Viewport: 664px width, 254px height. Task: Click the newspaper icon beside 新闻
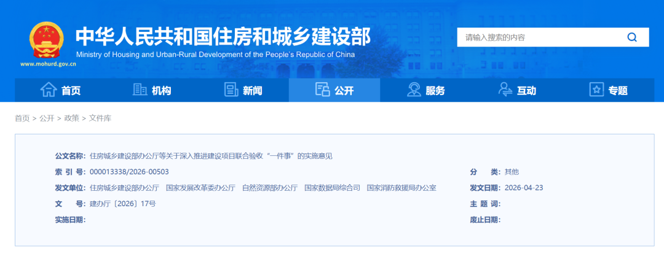tap(231, 90)
